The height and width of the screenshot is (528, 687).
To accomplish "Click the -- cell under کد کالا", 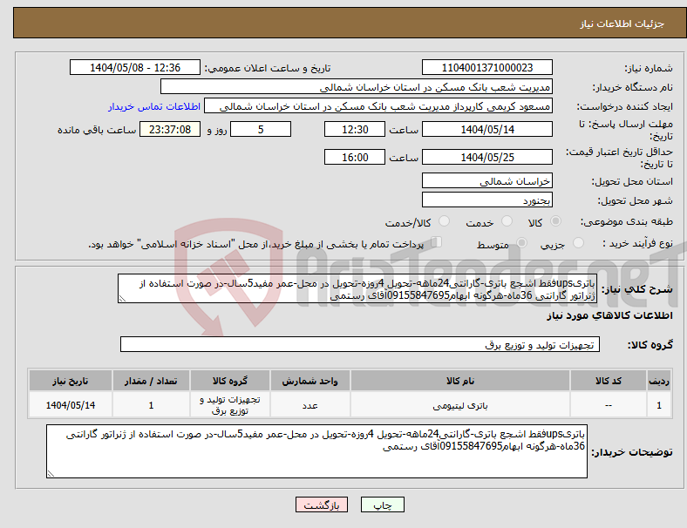I will 609,405.
